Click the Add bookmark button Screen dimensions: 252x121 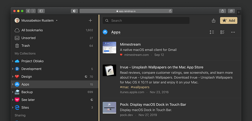coord(229,21)
